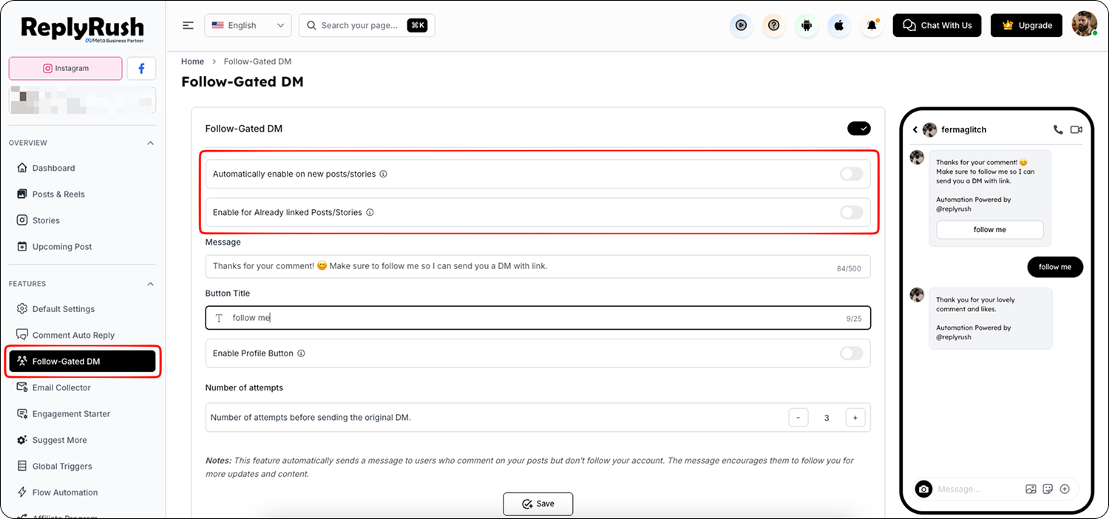Viewport: 1109px width, 519px height.
Task: Open the help question-mark icon
Action: [773, 25]
